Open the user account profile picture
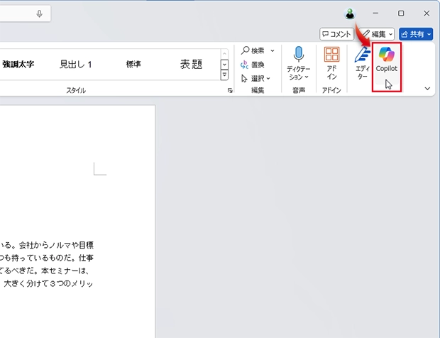The width and height of the screenshot is (440, 338). pyautogui.click(x=350, y=13)
